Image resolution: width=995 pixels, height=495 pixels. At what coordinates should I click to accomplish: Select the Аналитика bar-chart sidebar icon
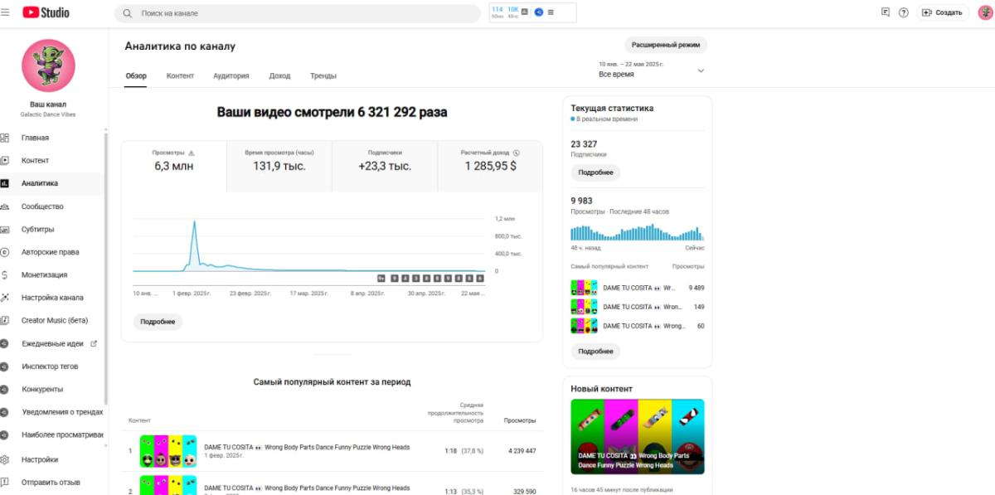(4, 183)
